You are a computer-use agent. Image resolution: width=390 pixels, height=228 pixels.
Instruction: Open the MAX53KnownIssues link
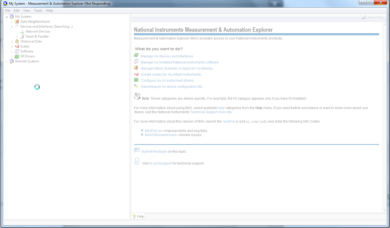pyautogui.click(x=161, y=135)
